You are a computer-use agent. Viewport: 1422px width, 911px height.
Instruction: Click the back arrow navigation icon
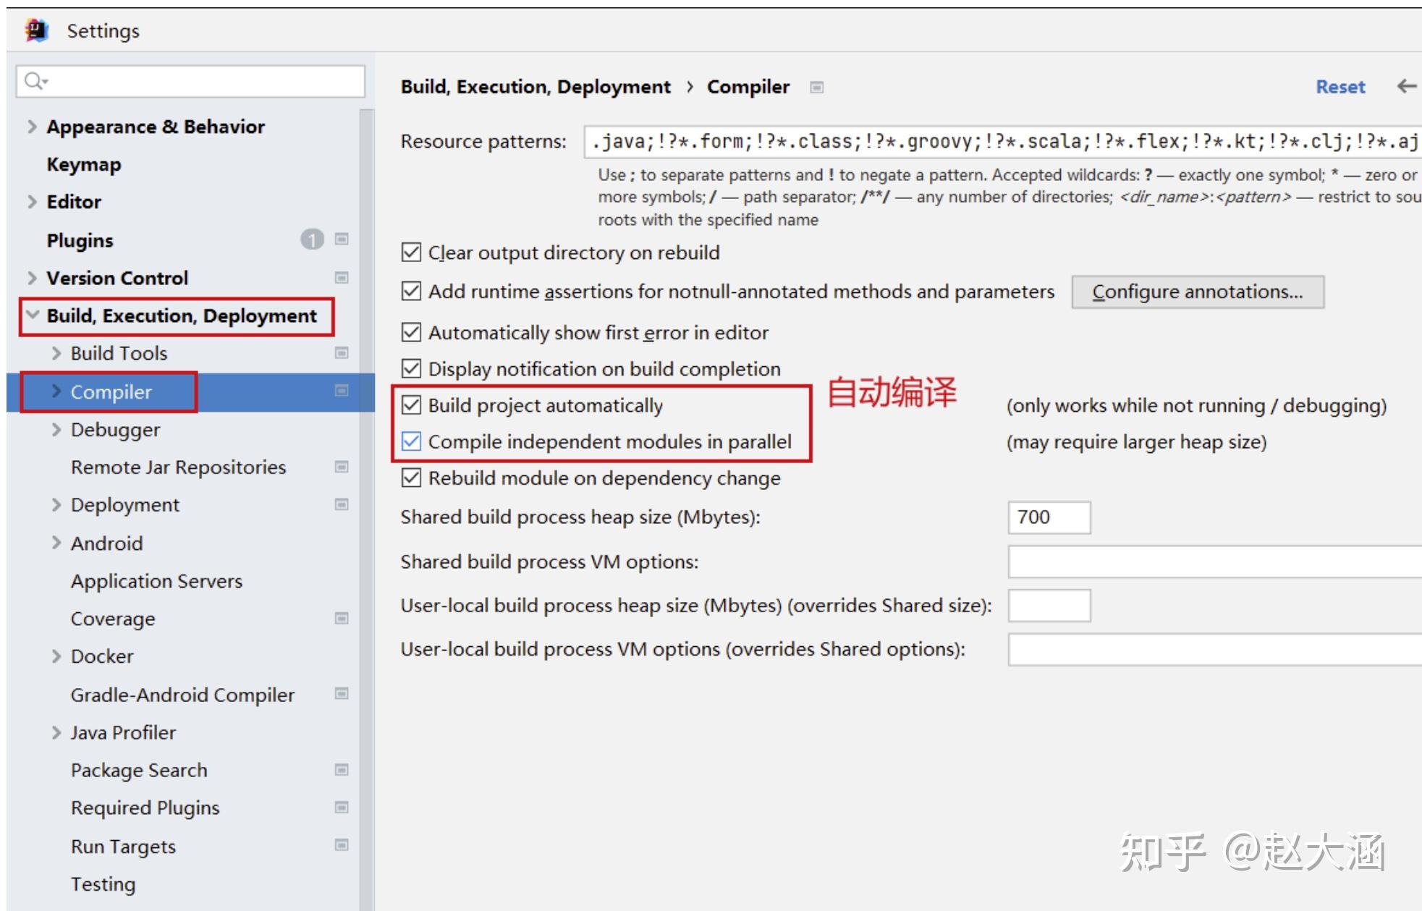tap(1405, 87)
